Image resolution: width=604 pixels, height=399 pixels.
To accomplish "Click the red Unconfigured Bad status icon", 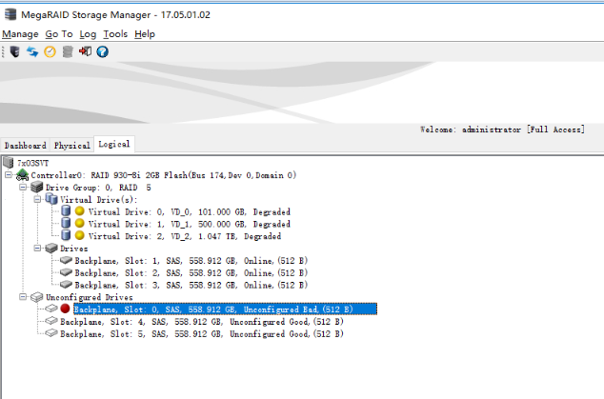I will point(65,309).
